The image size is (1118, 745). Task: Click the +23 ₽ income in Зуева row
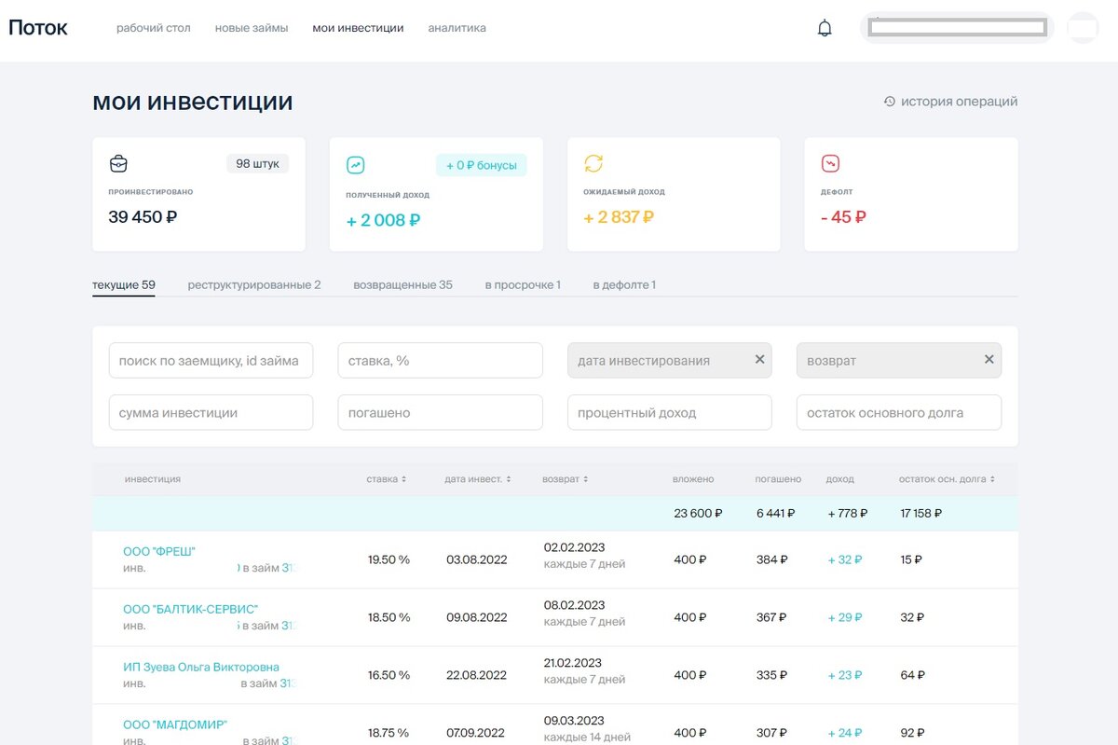coord(845,676)
